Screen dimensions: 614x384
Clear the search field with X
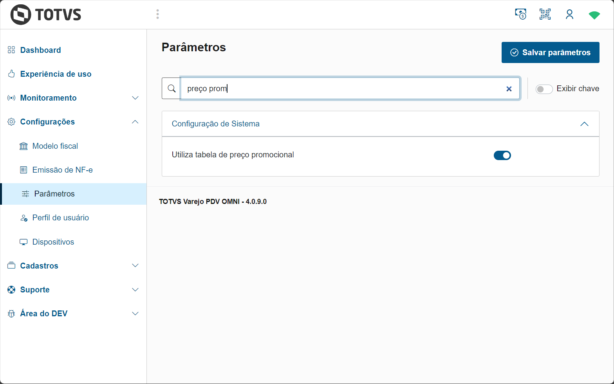[x=509, y=89]
